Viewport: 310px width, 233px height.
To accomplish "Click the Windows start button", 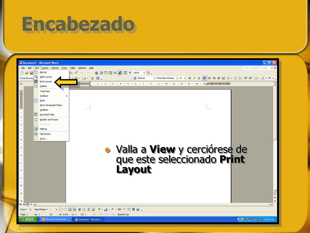I will click(28, 219).
